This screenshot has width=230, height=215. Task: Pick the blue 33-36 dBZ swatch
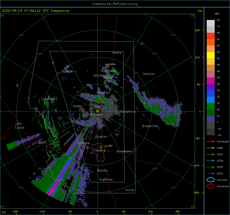pos(211,94)
